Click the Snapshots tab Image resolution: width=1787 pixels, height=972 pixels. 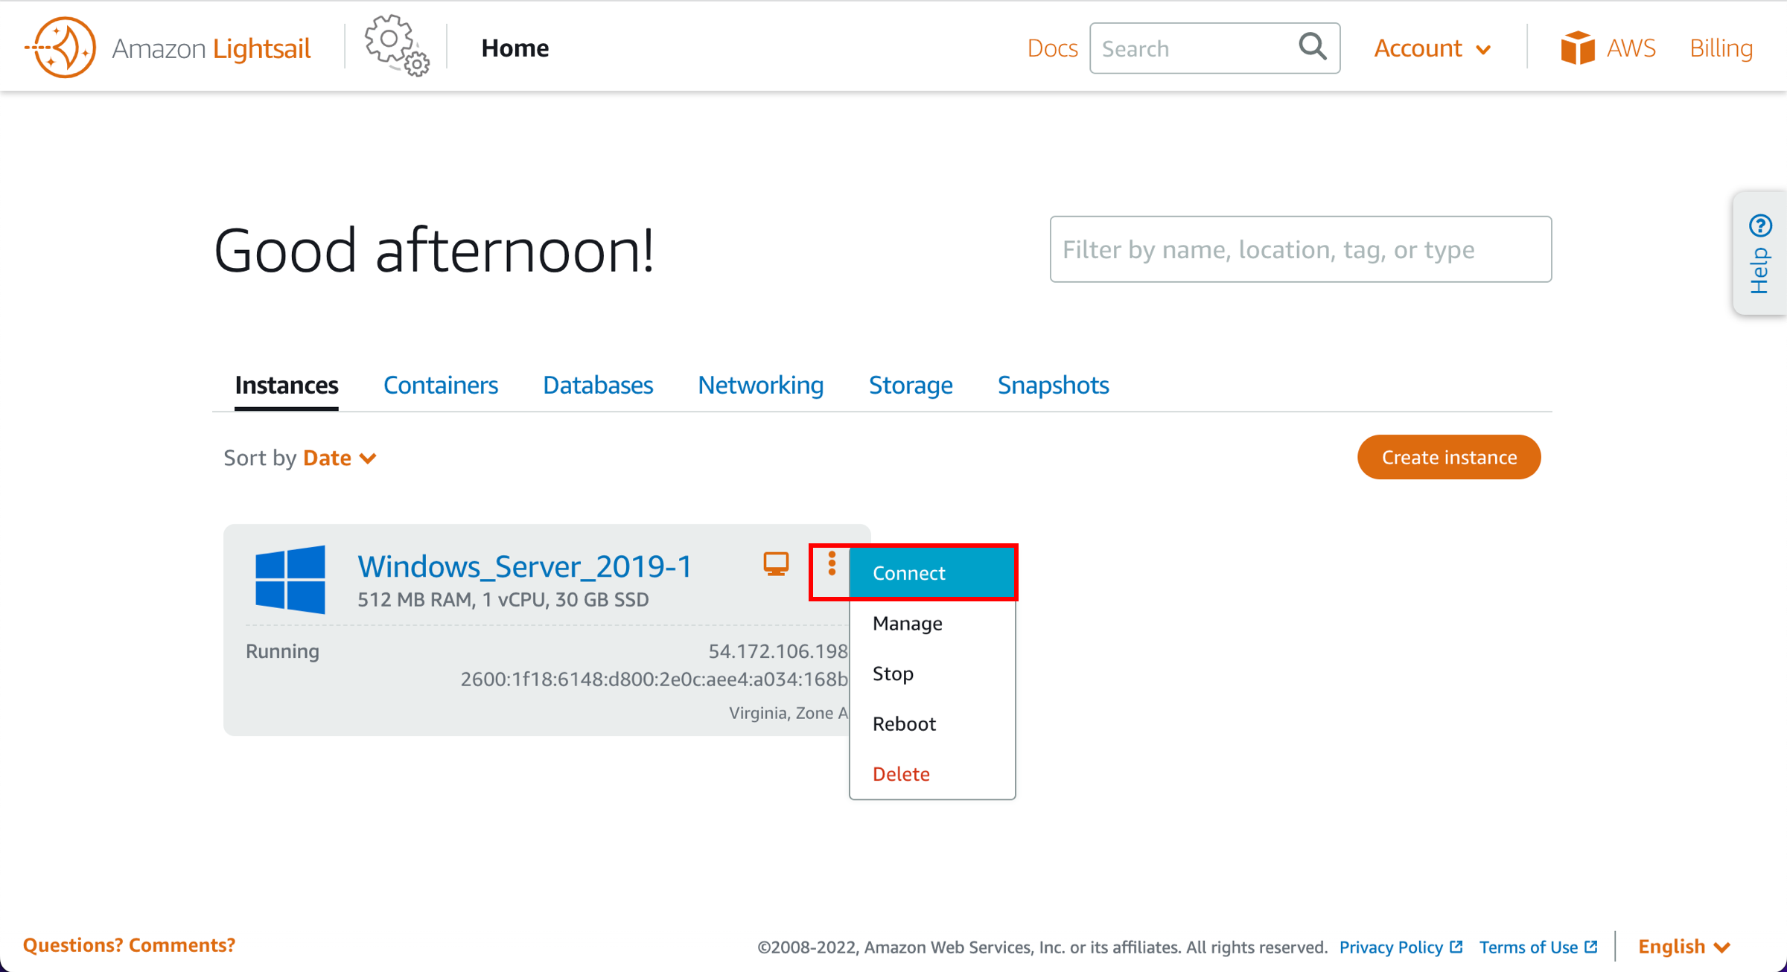coord(1054,384)
